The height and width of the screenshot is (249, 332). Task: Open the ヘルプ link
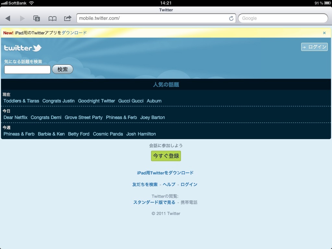169,184
